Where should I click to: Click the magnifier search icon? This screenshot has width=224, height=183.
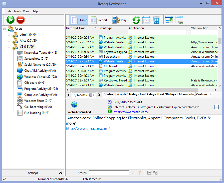133,173
